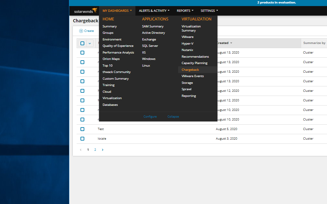Check the first August 10, 2020 row checkbox

coord(82,110)
